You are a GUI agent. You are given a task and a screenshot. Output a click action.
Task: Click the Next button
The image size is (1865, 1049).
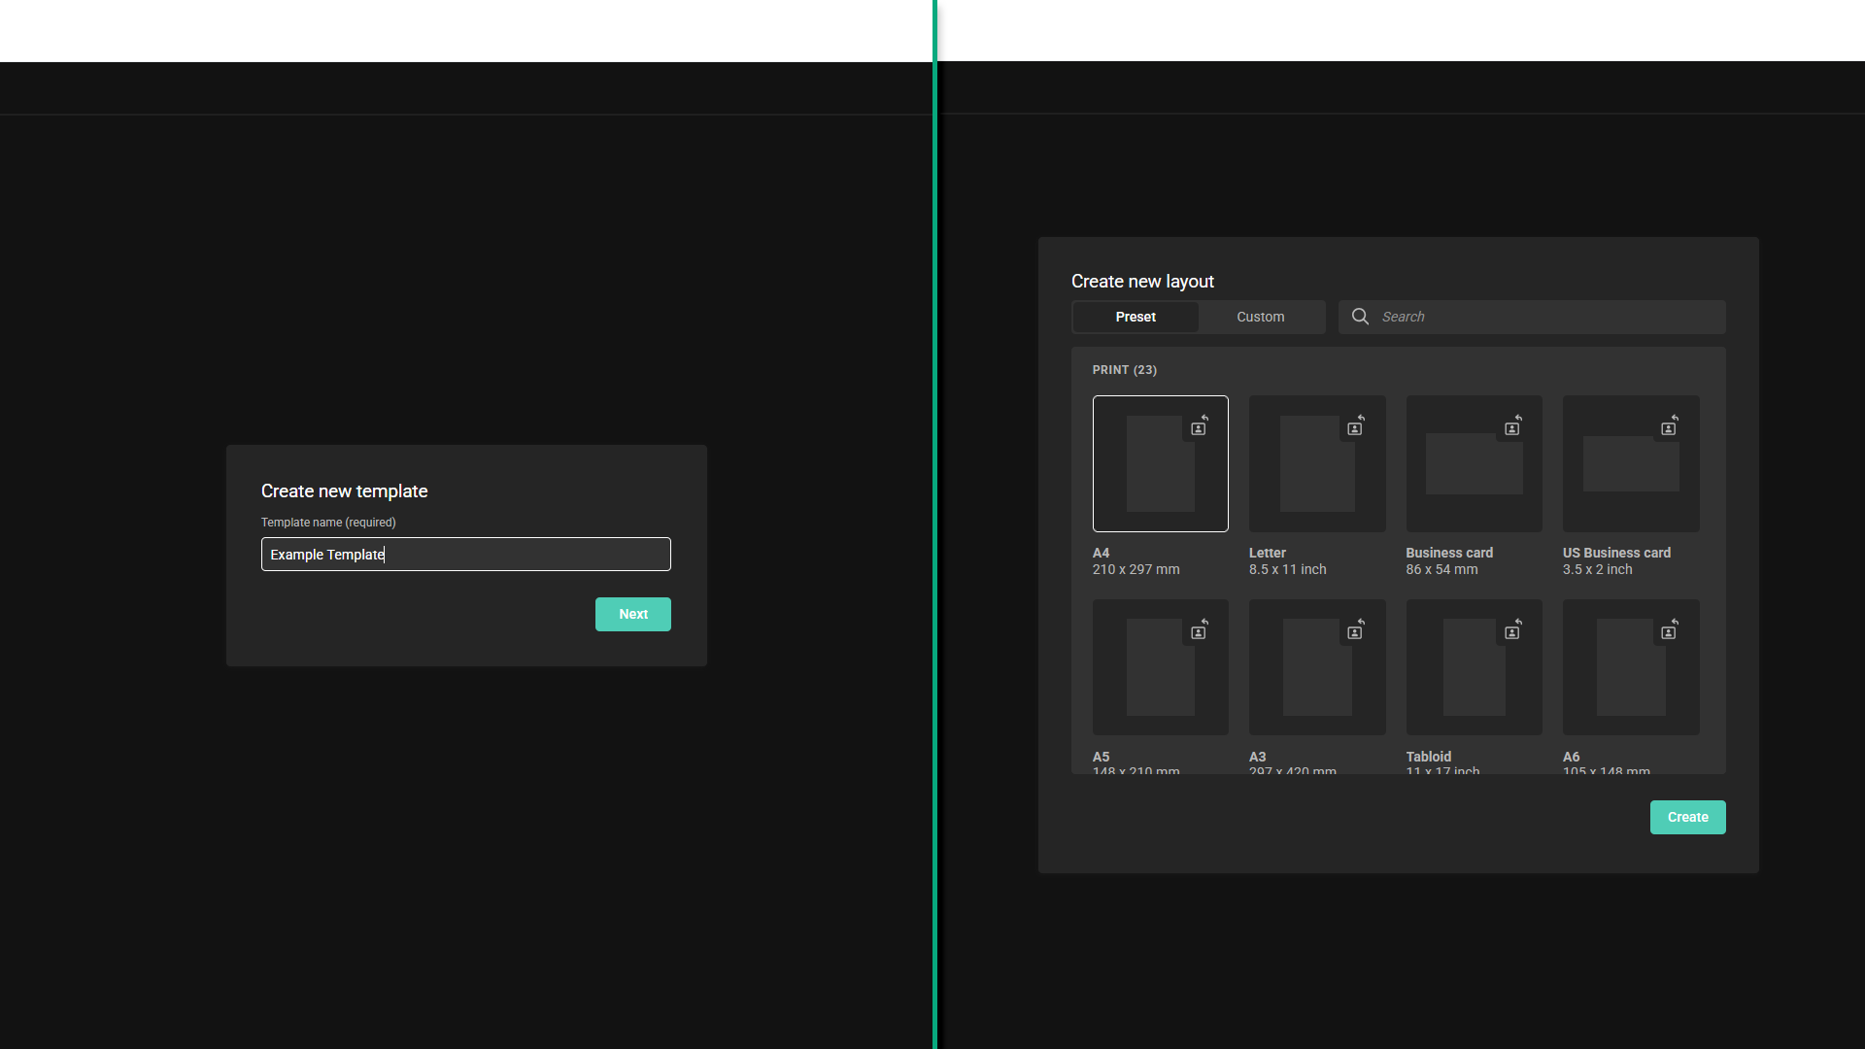(633, 614)
